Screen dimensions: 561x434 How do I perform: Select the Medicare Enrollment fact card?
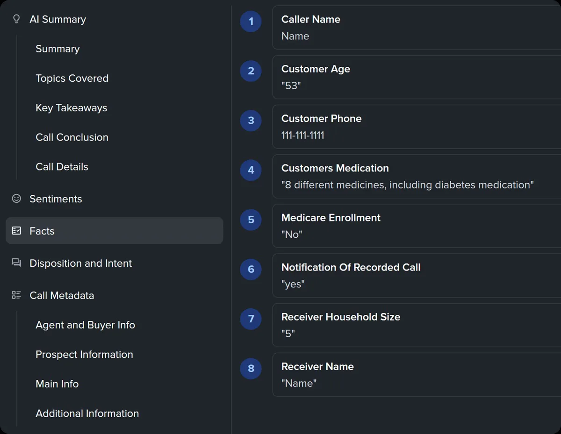pyautogui.click(x=417, y=226)
